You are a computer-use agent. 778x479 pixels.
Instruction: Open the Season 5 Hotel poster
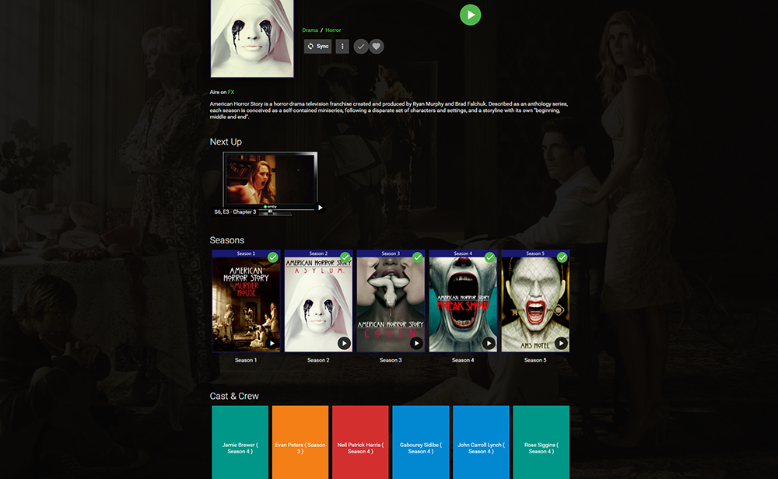[535, 300]
